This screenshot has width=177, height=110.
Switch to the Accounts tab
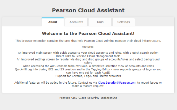tap(76, 22)
